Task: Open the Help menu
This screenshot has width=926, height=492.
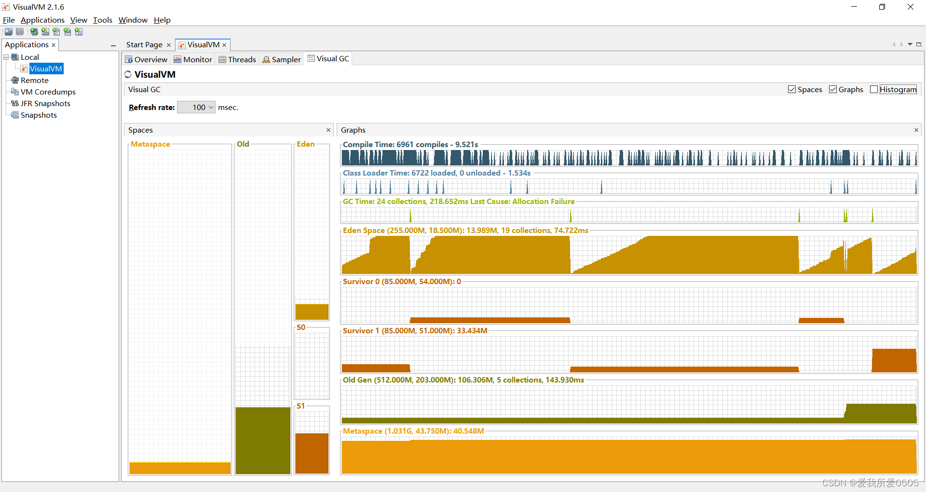Action: pos(162,20)
